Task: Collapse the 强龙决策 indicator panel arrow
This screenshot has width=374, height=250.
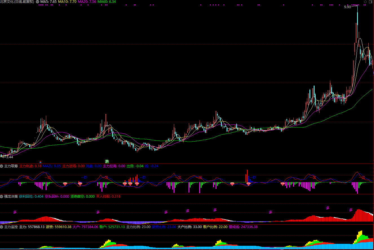Action: pos(2,197)
